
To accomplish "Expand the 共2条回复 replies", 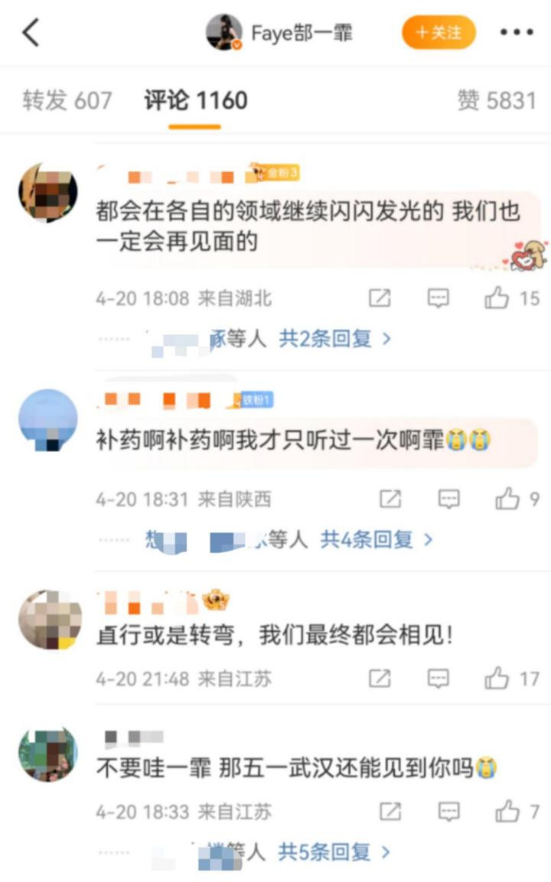I will click(x=335, y=339).
